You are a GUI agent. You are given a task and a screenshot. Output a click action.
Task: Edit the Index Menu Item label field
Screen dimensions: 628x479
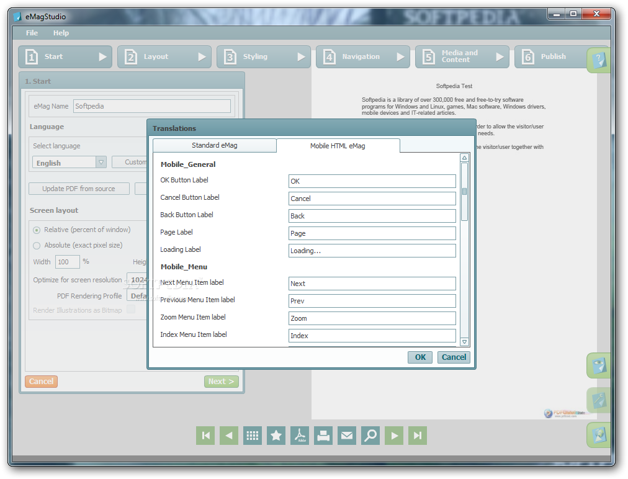[x=372, y=336]
